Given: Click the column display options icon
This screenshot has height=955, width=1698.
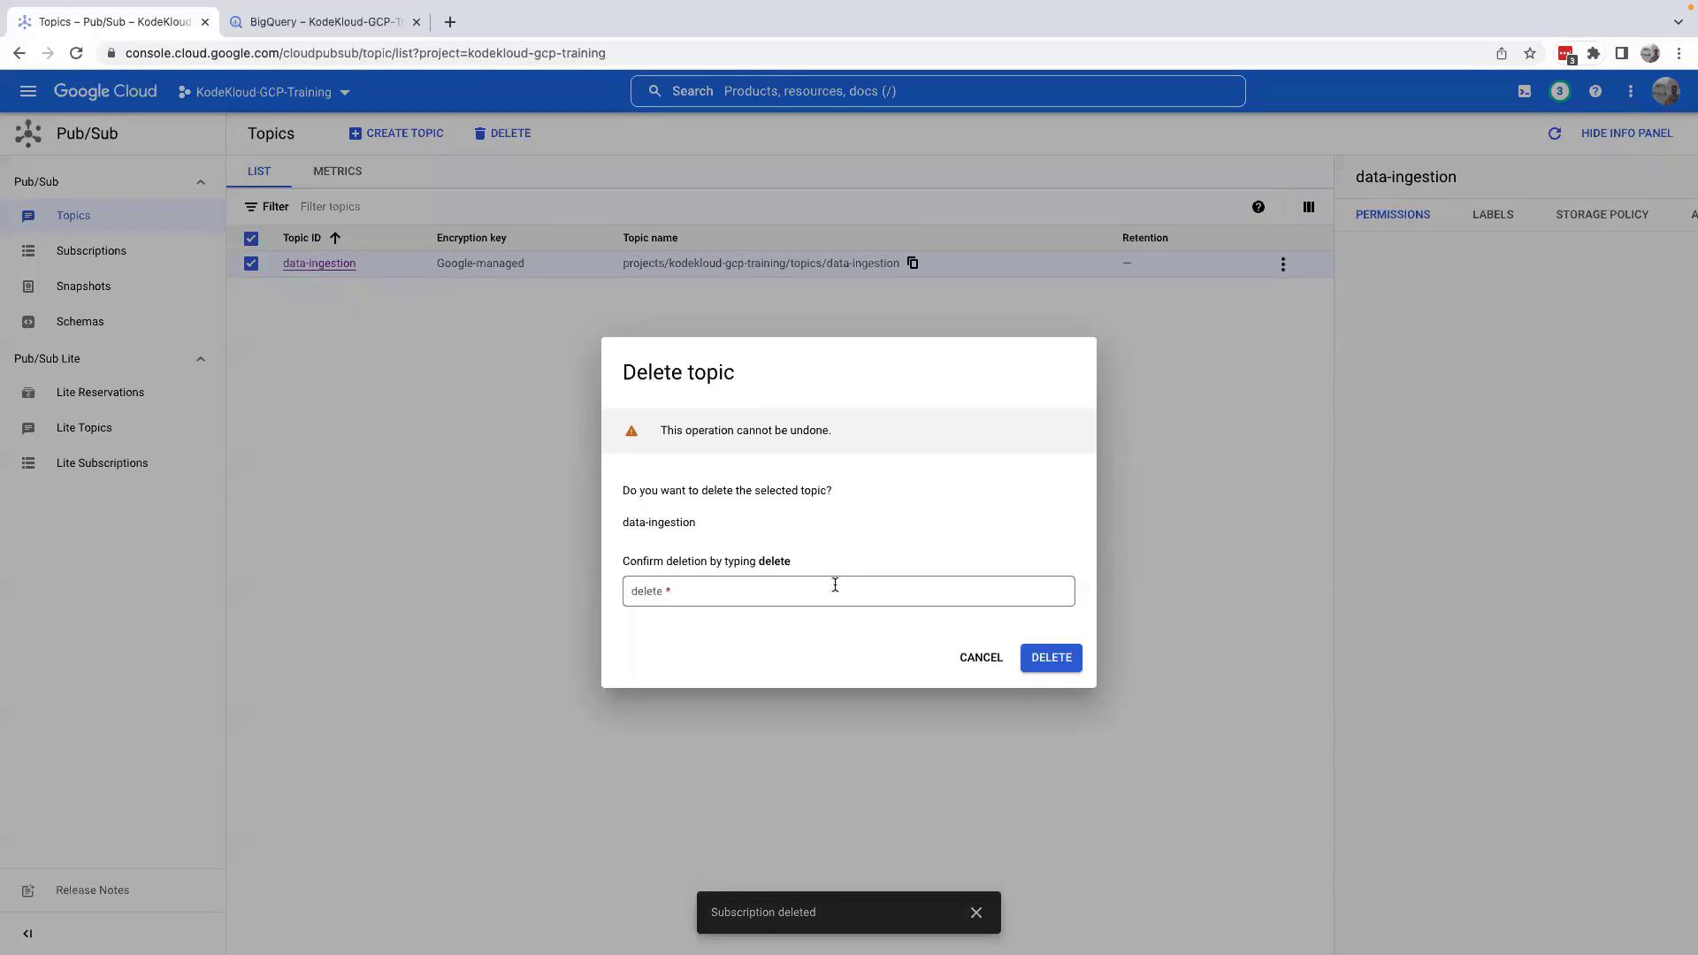Looking at the screenshot, I should (x=1308, y=207).
